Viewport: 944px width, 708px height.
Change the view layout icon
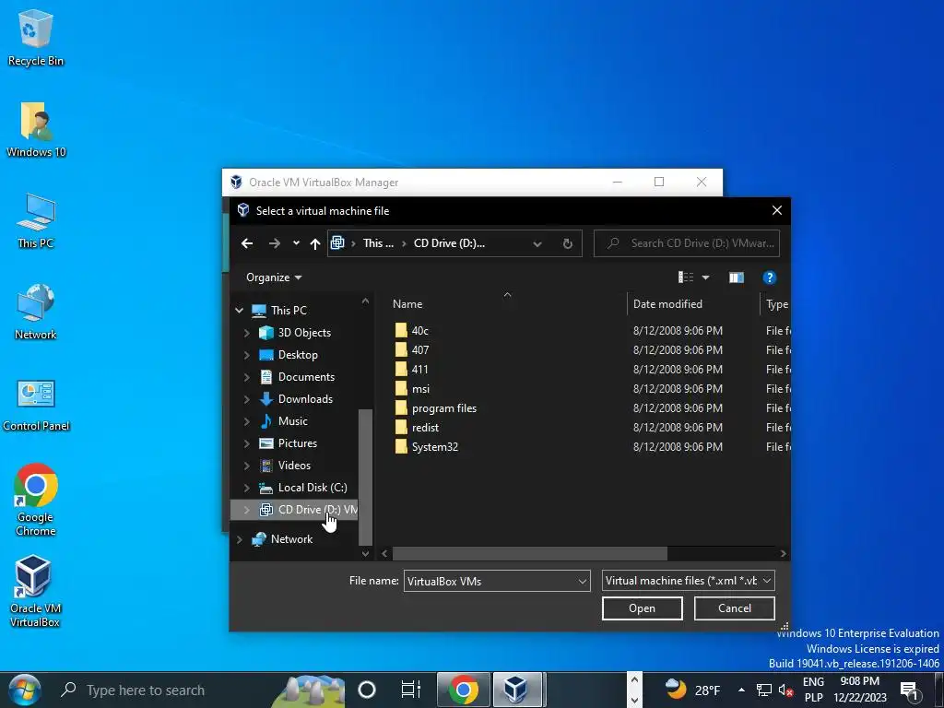(686, 277)
